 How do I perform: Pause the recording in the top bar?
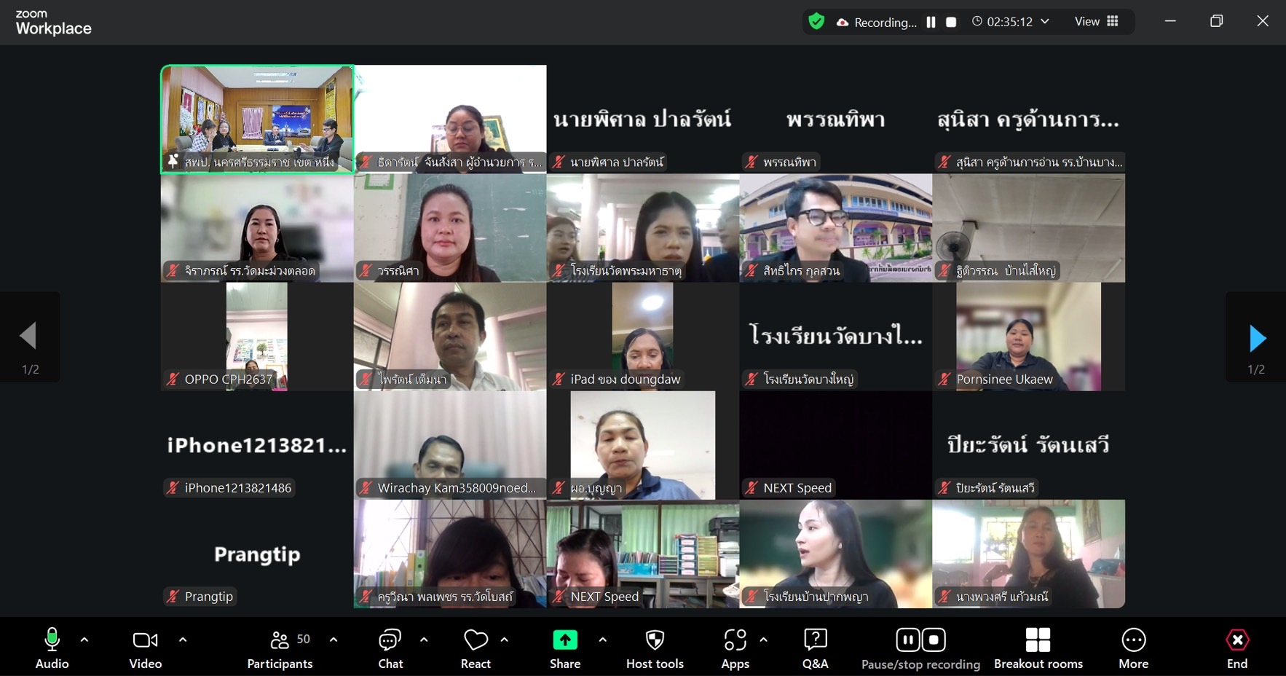pos(931,23)
